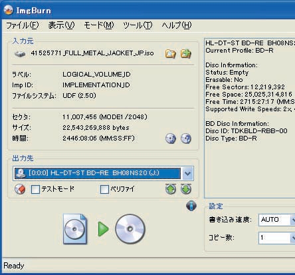The height and width of the screenshot is (275, 295).
Task: Click the hard drive source icon
Action: 20,54
